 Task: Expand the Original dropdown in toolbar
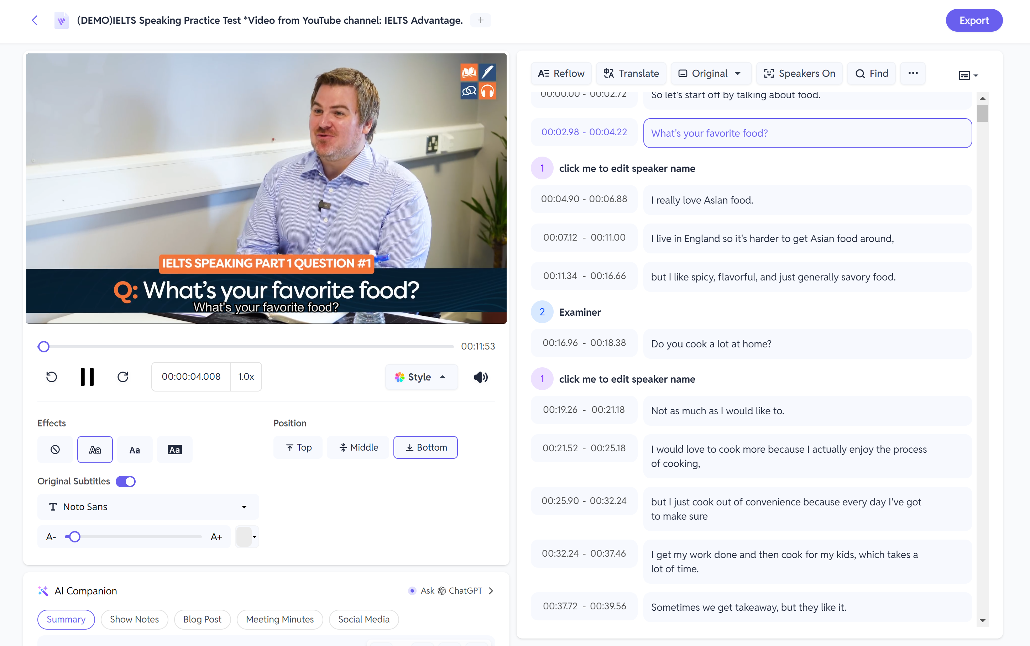(x=736, y=73)
